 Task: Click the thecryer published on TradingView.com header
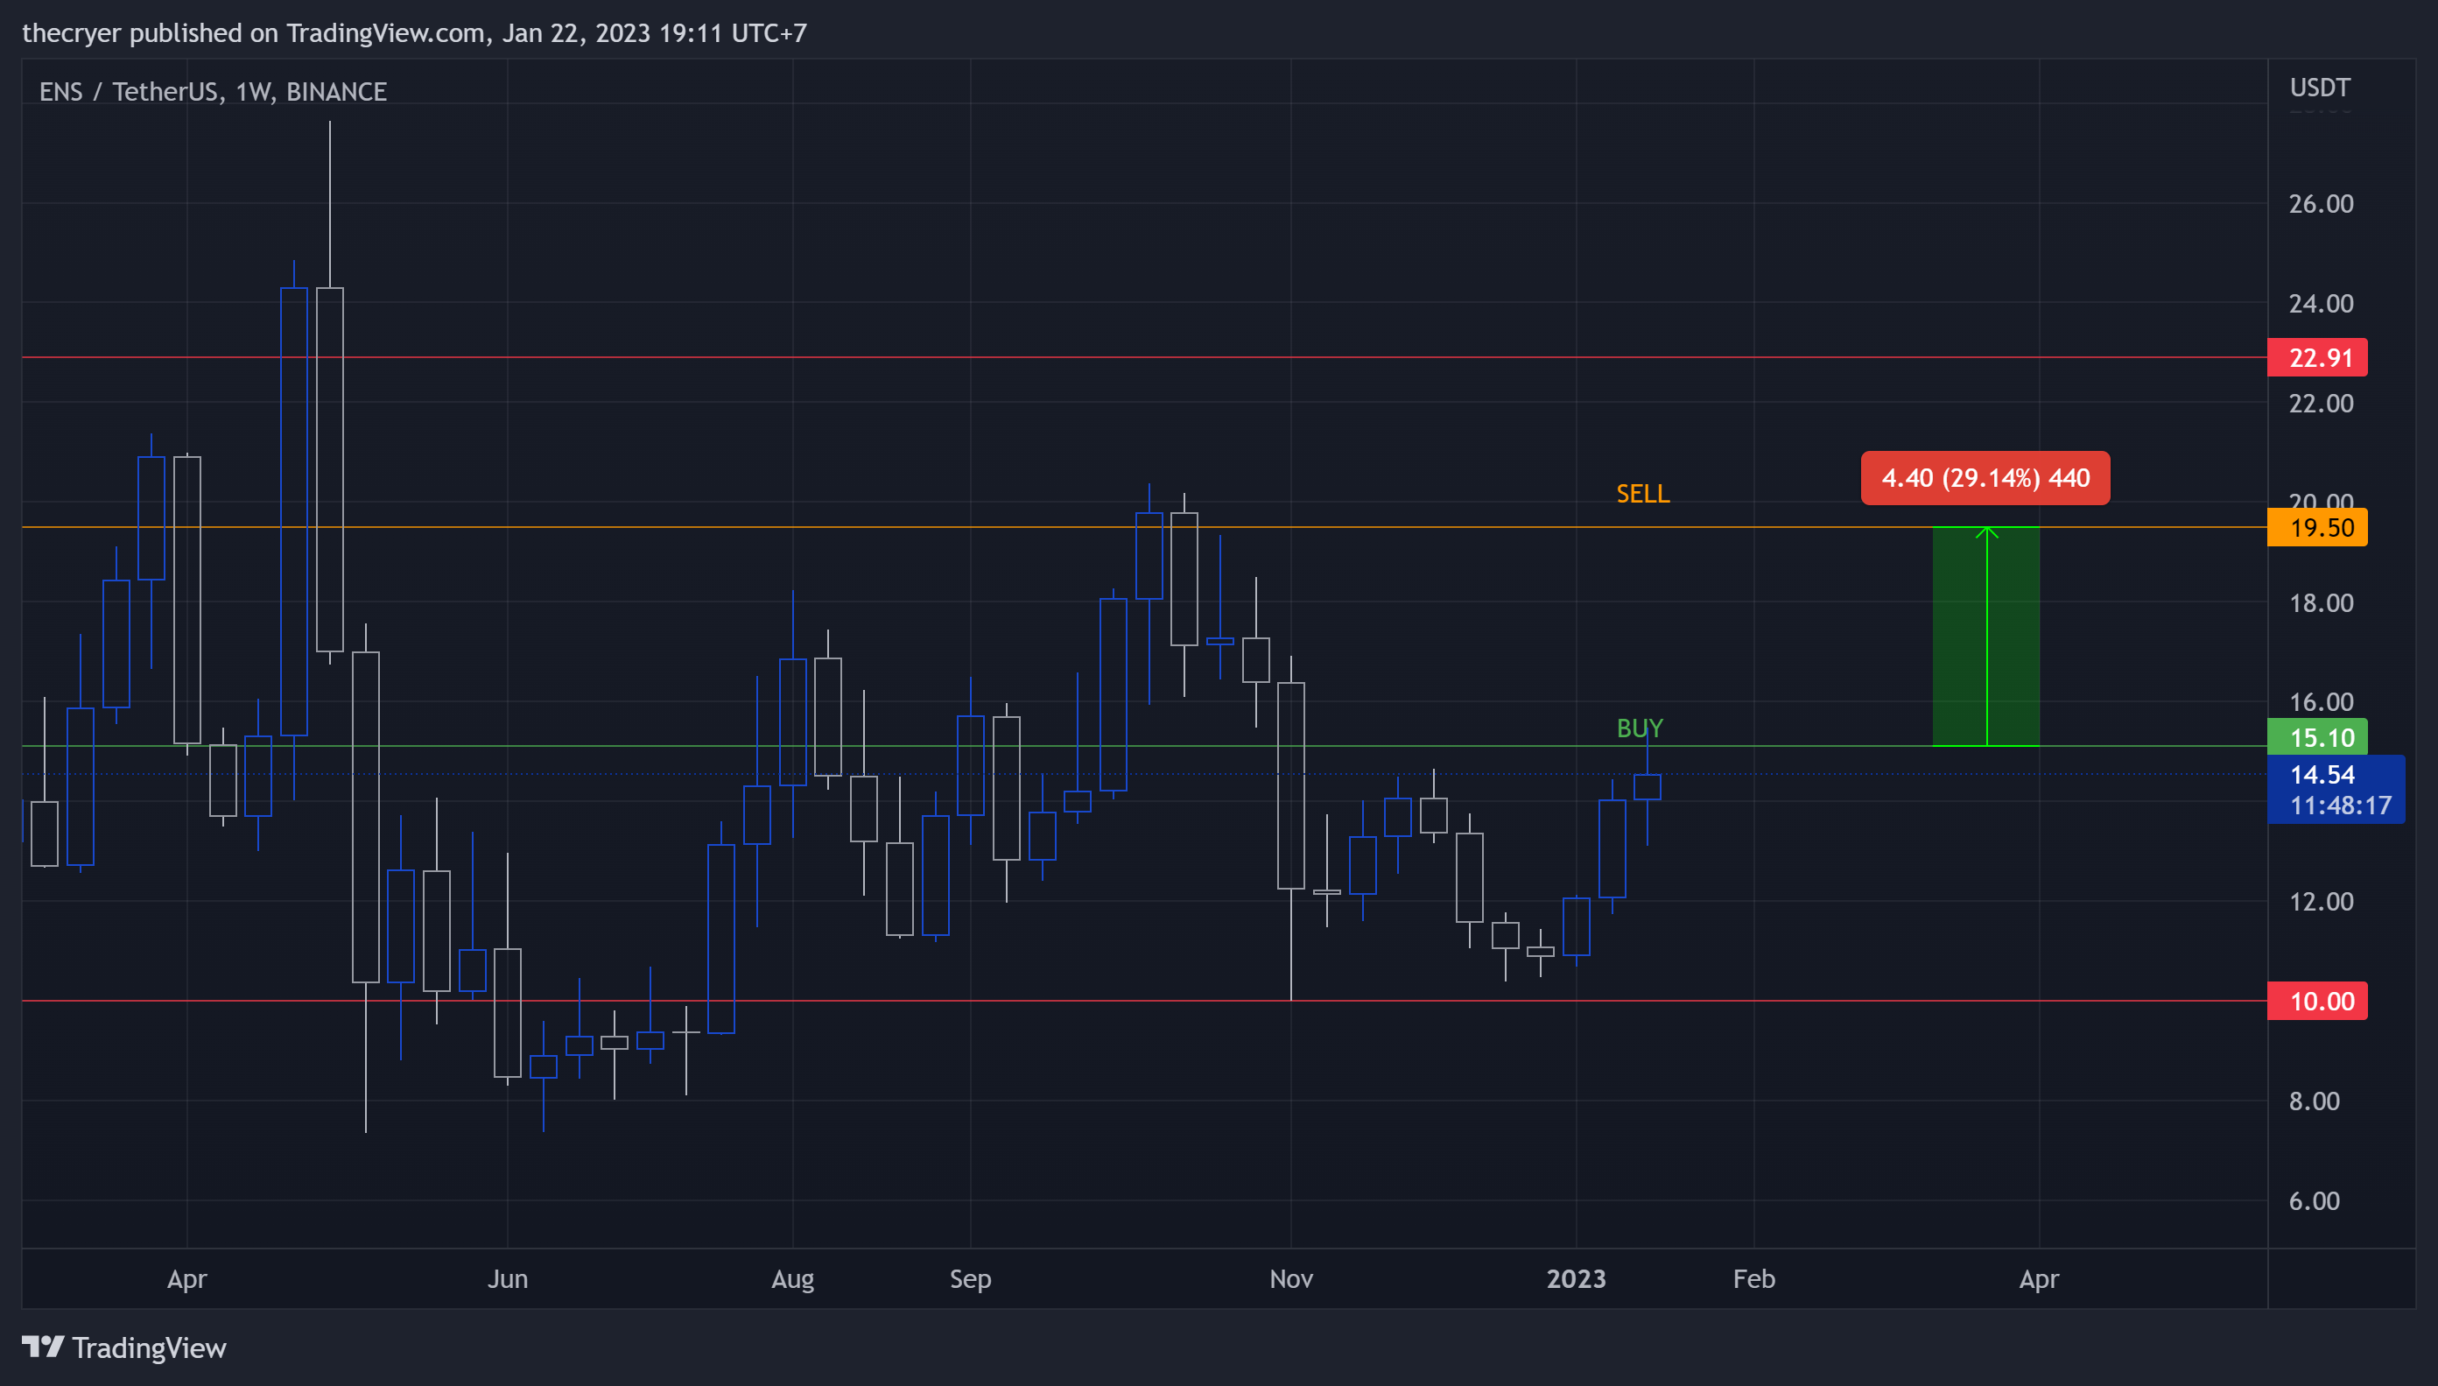click(x=414, y=32)
